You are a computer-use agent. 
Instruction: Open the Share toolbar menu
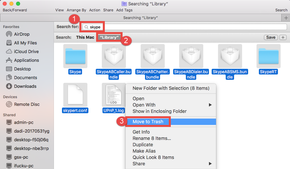click(x=108, y=10)
